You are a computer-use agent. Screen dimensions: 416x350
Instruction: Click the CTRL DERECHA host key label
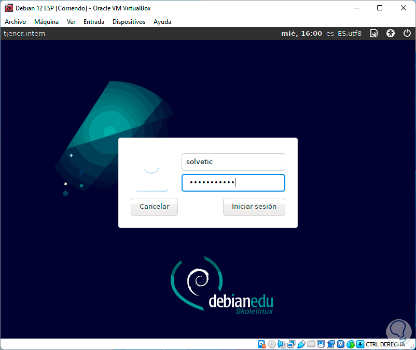pos(385,344)
